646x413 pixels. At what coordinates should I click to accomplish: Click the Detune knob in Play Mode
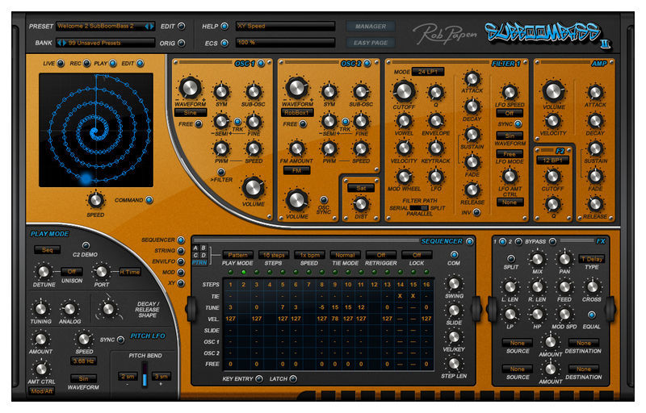(x=44, y=271)
